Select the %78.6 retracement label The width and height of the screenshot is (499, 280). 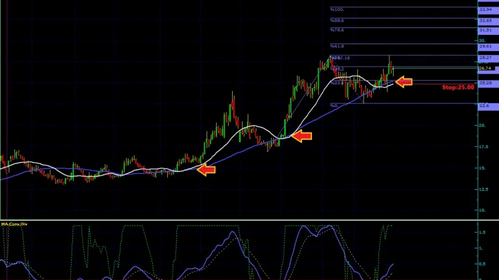pyautogui.click(x=337, y=30)
